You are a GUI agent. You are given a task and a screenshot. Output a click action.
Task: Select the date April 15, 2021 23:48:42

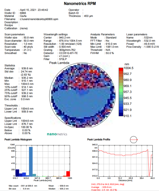coord(34,10)
